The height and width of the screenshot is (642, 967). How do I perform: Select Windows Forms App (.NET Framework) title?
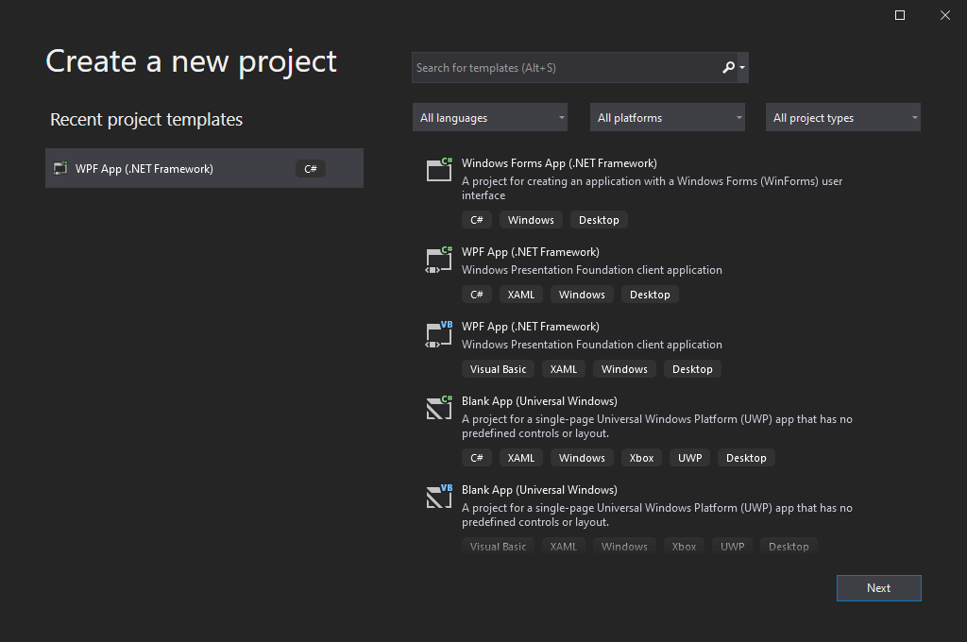(559, 162)
